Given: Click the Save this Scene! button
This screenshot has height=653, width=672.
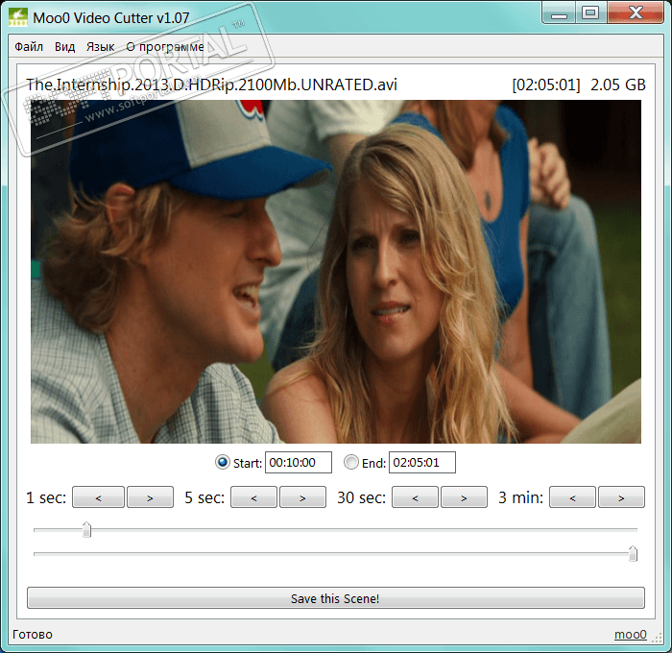Looking at the screenshot, I should (x=336, y=598).
